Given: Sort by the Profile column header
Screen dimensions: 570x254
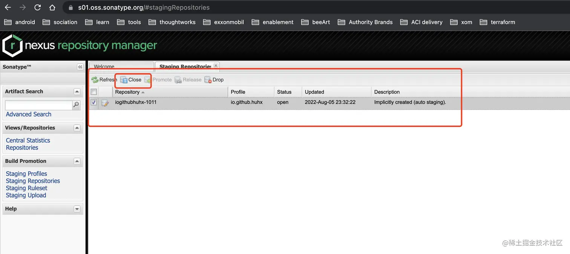Looking at the screenshot, I should (251, 92).
